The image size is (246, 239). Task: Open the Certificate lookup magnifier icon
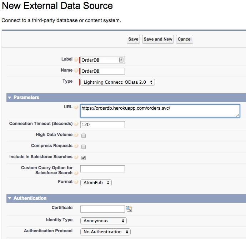pyautogui.click(x=129, y=209)
